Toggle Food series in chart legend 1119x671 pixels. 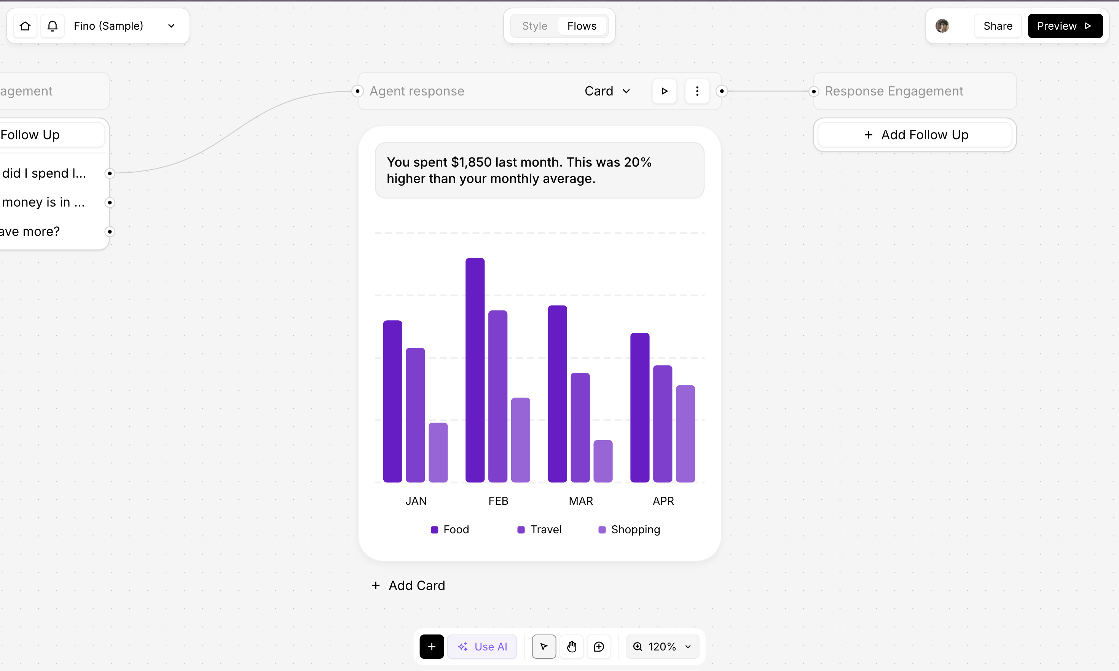pos(450,529)
